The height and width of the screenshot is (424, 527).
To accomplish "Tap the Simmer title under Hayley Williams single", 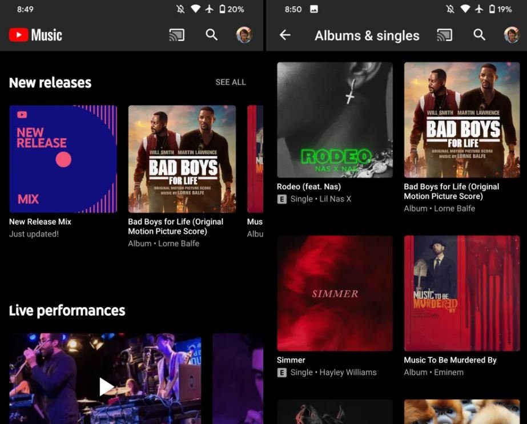I will click(291, 360).
